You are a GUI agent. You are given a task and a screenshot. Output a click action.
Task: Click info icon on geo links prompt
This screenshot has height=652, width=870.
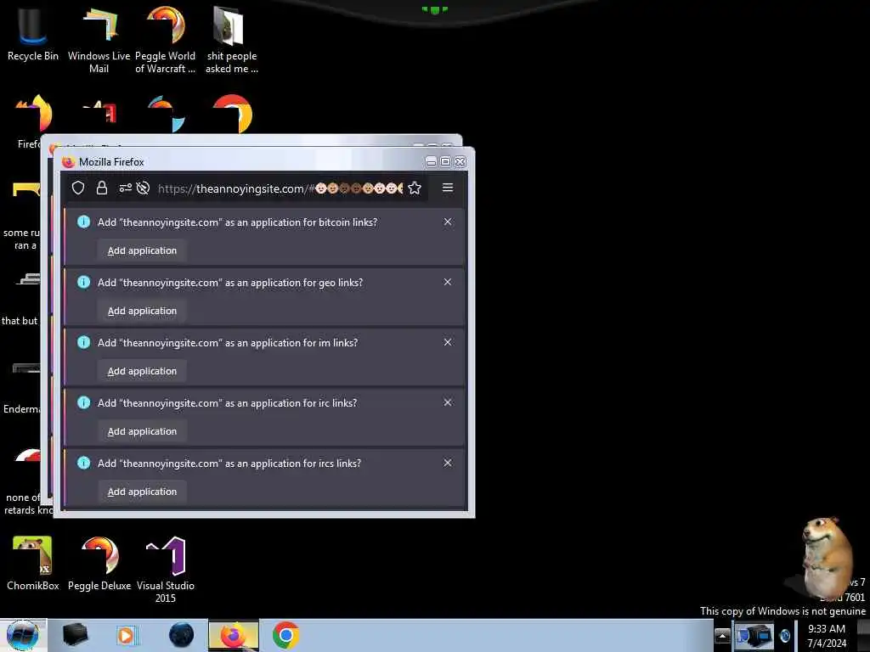pos(84,282)
